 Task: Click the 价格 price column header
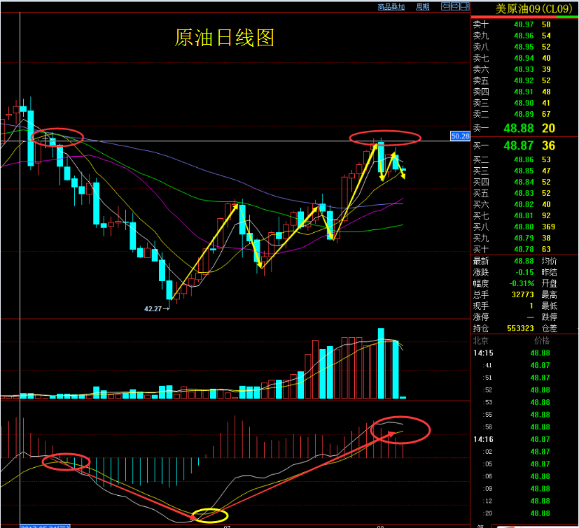click(x=542, y=341)
